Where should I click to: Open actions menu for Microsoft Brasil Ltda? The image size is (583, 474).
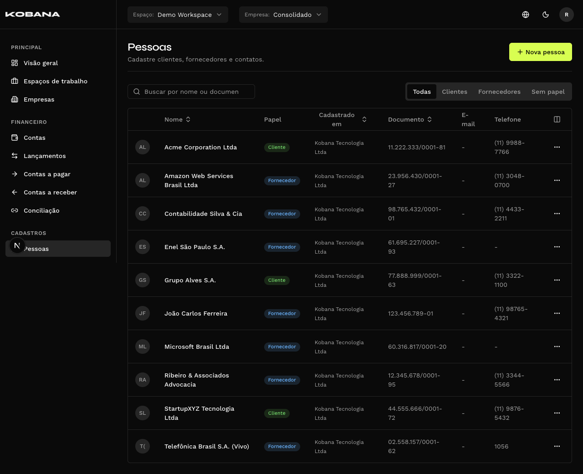[x=557, y=347]
